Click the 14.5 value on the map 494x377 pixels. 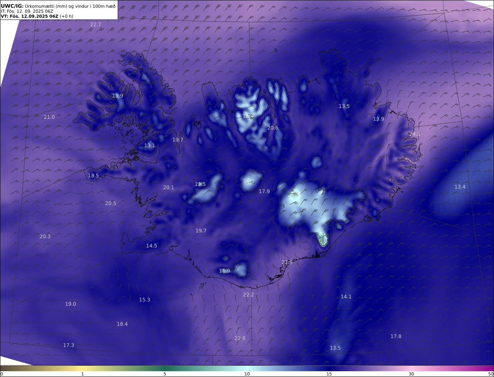[x=152, y=246]
